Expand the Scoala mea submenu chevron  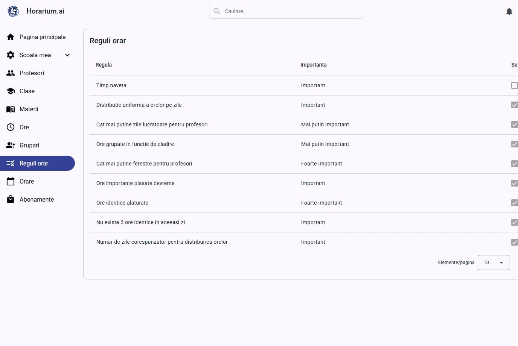click(67, 55)
